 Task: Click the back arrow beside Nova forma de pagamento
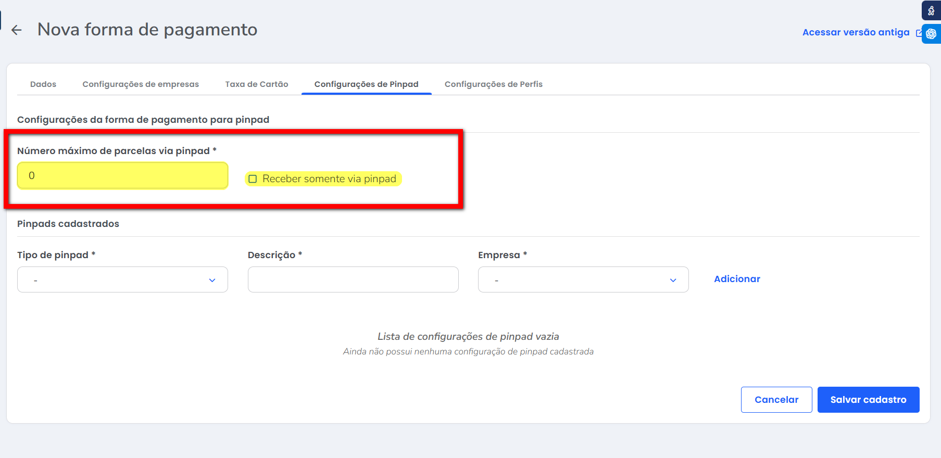coord(17,30)
